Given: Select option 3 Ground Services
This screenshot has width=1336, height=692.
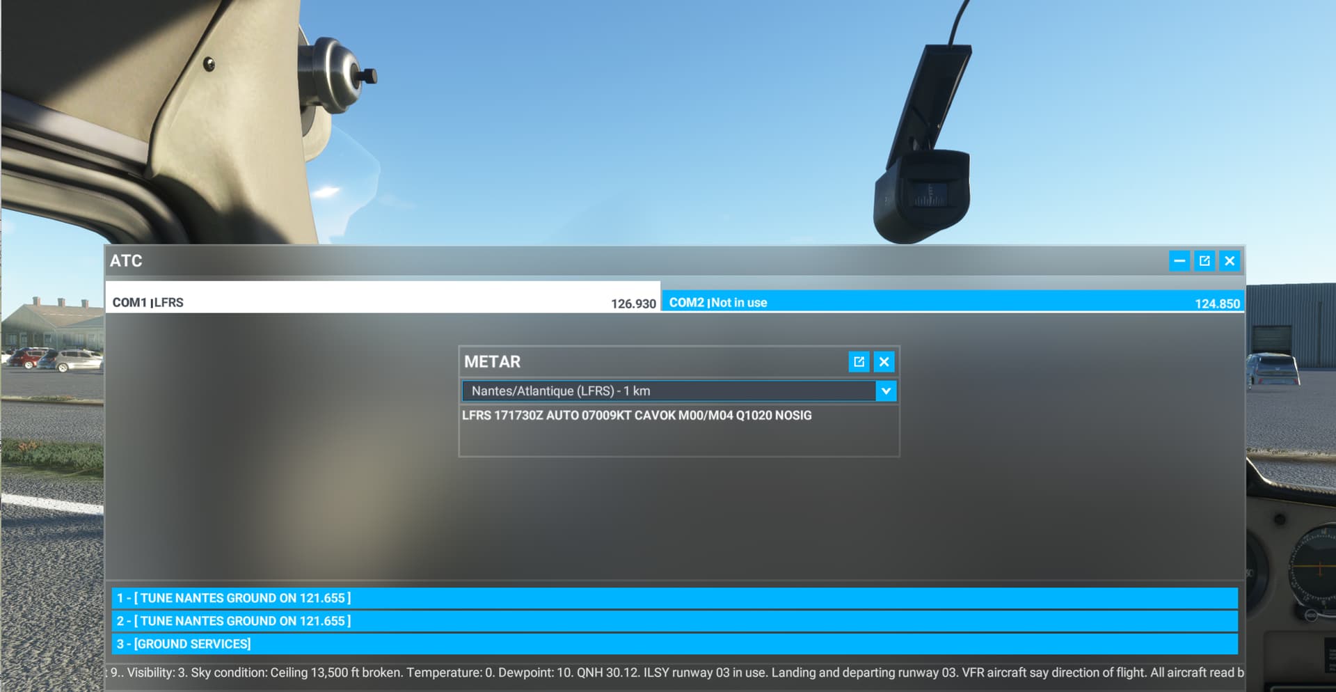Looking at the screenshot, I should (675, 644).
